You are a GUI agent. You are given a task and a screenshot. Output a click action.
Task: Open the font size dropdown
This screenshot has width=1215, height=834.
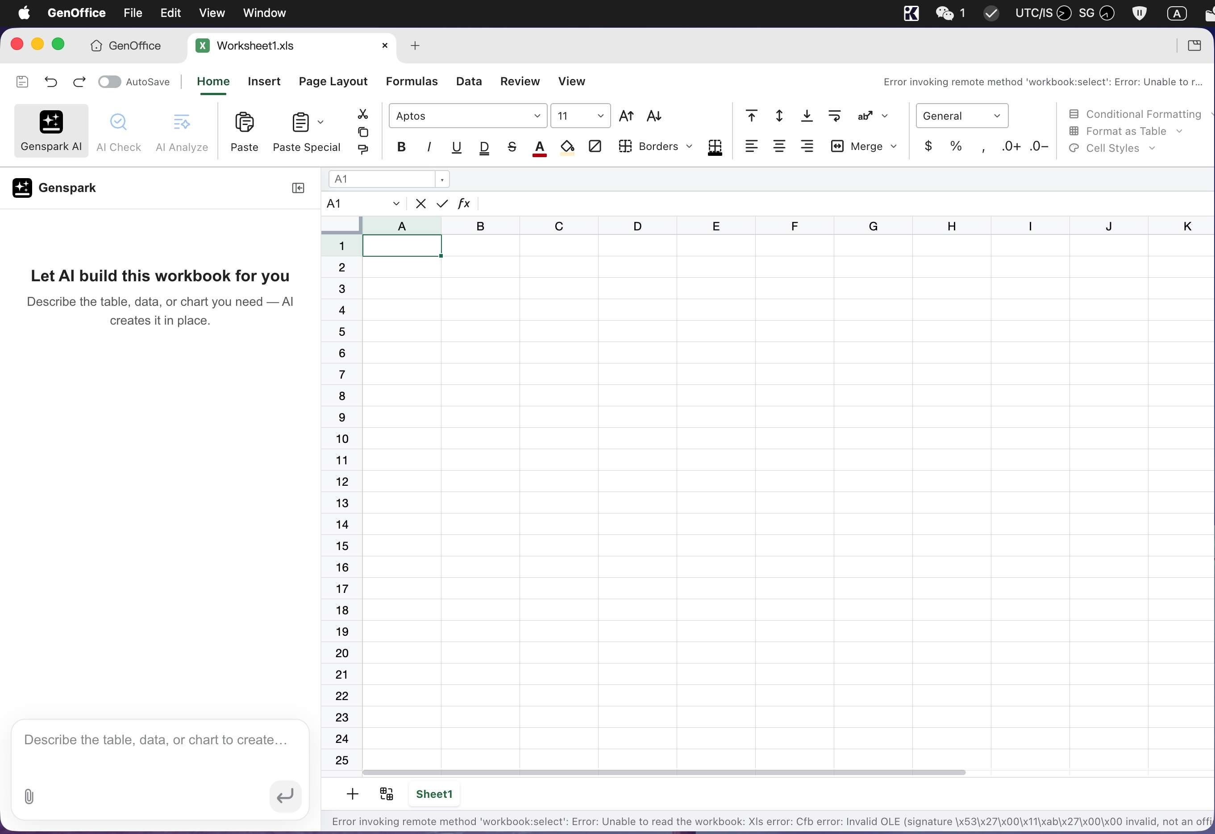[x=580, y=116]
